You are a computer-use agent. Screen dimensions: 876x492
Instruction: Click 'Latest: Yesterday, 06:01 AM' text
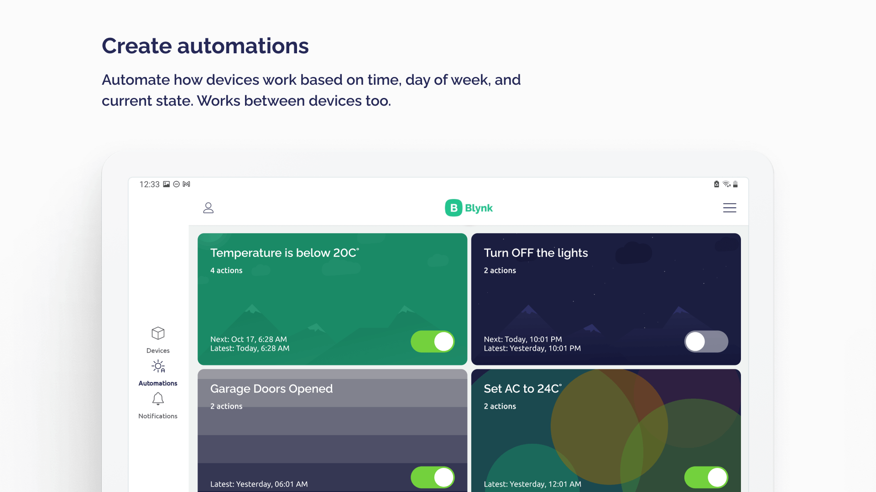(x=259, y=484)
